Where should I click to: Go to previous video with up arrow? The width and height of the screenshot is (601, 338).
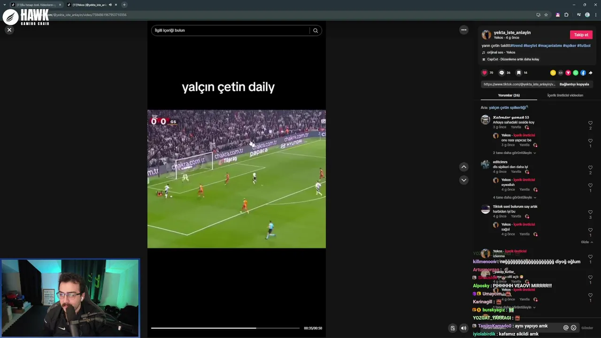point(464,167)
